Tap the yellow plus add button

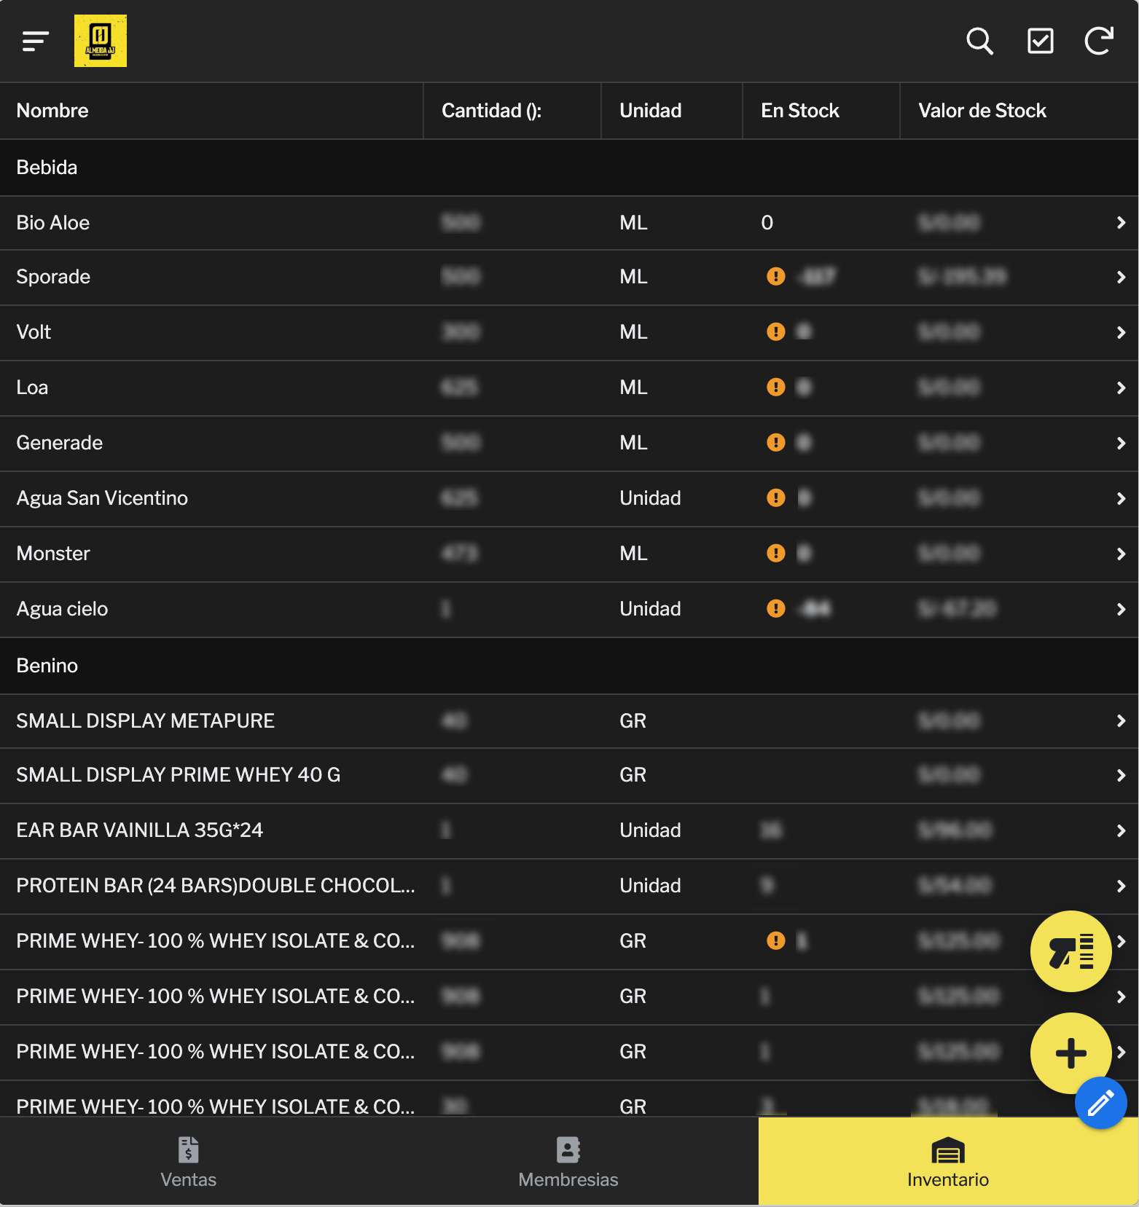coord(1070,1053)
